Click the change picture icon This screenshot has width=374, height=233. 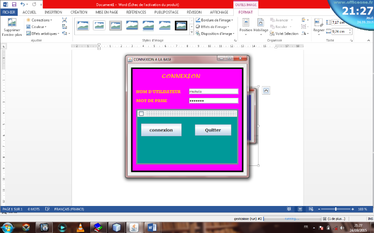(x=65, y=27)
